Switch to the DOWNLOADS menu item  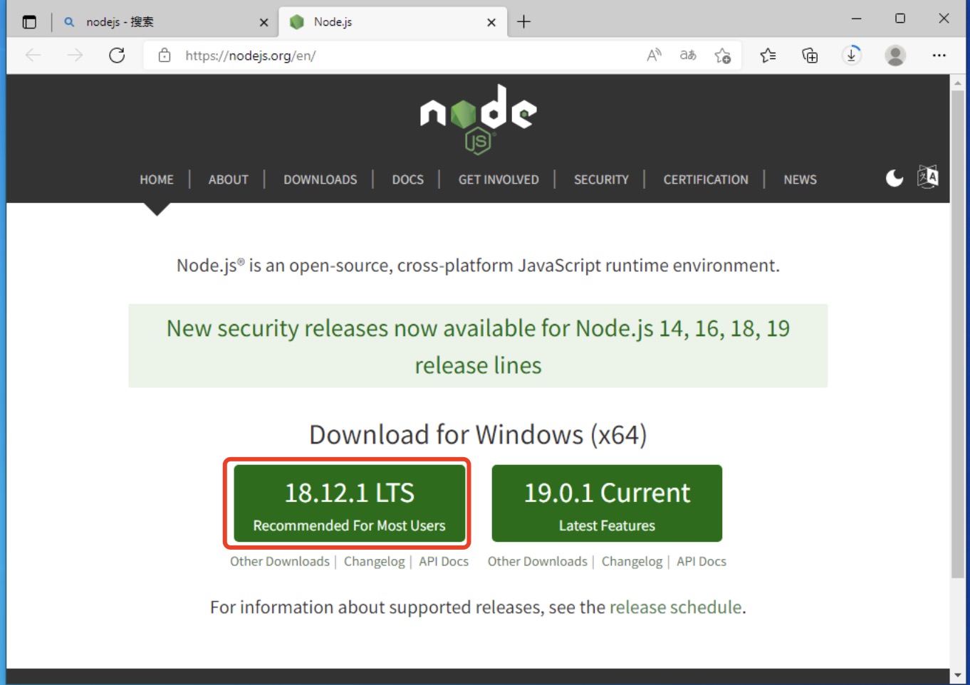click(x=320, y=179)
